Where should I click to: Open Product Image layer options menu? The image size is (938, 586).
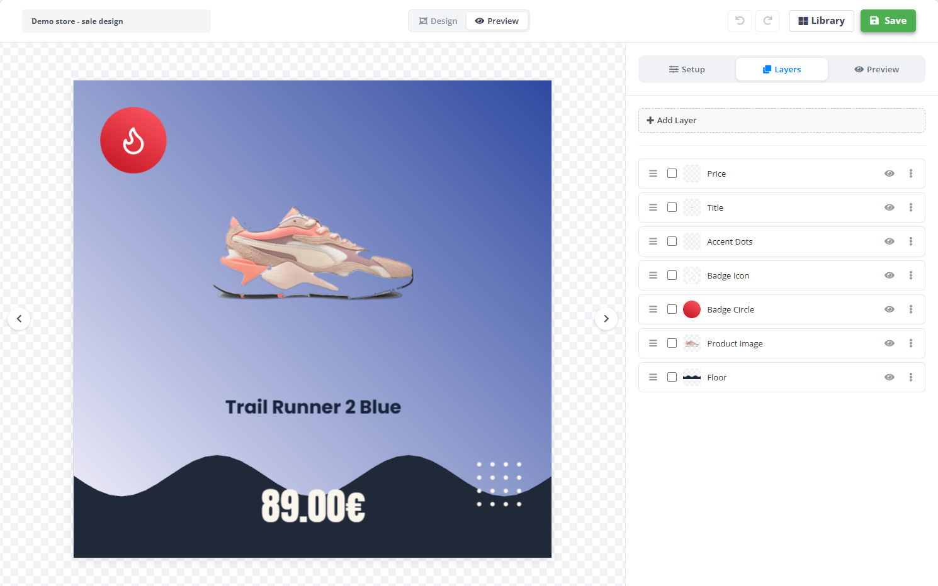click(x=911, y=343)
